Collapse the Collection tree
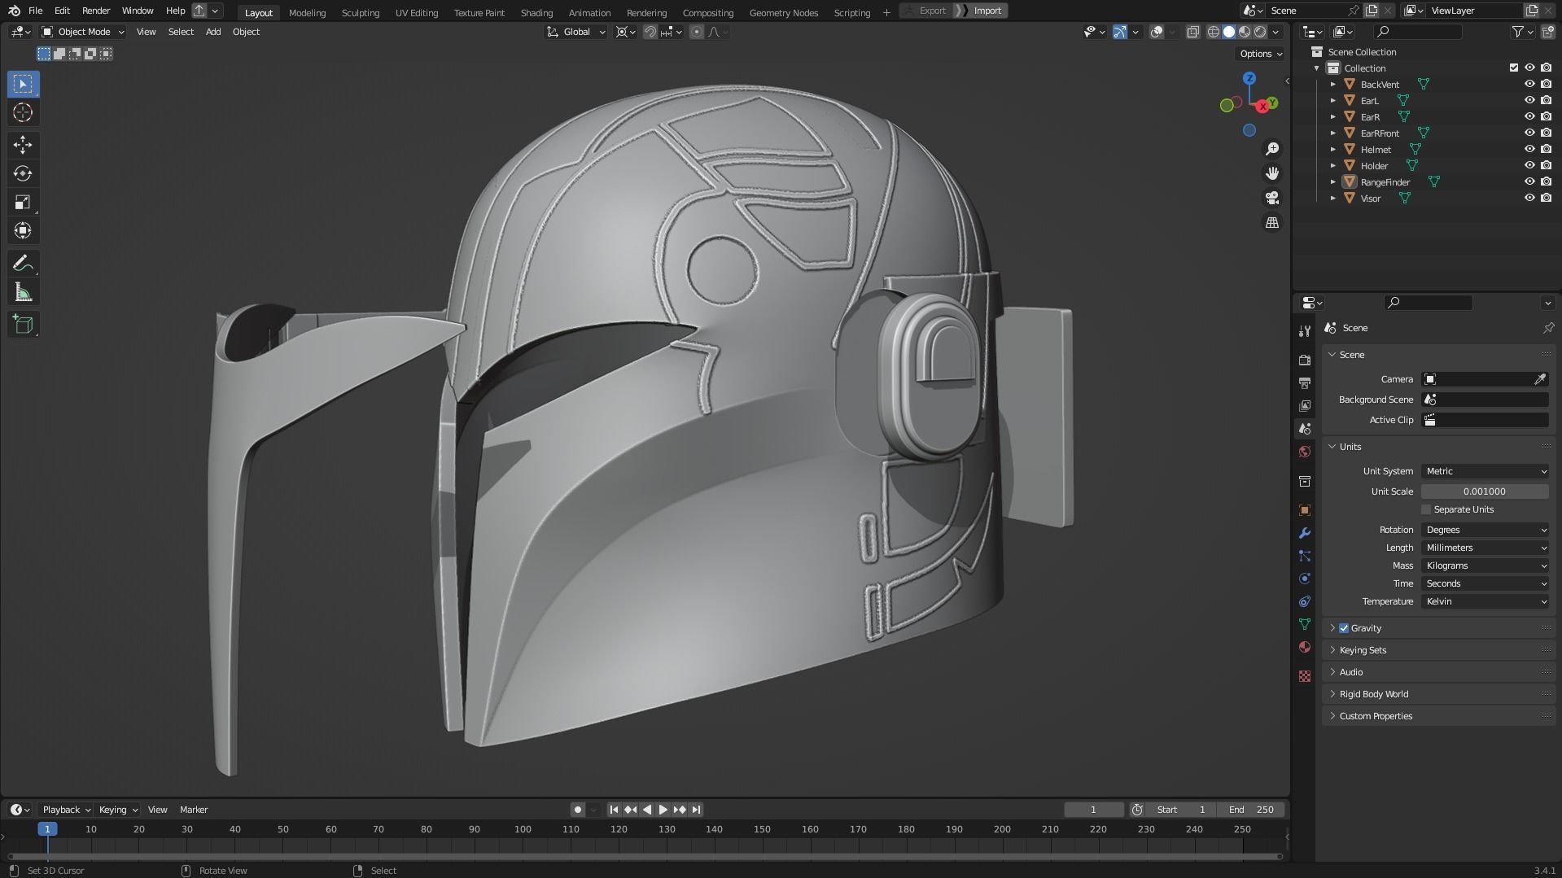 (x=1316, y=68)
